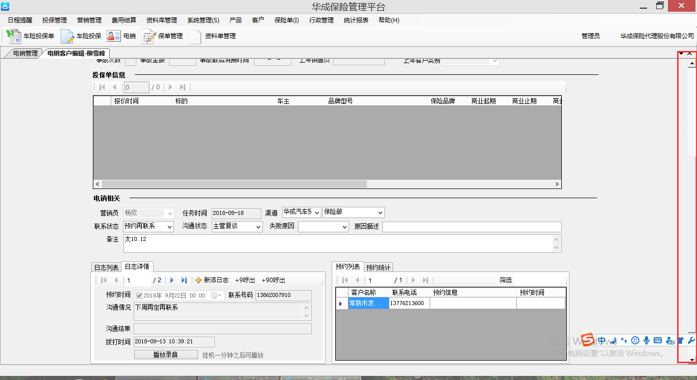Toggle the 预约时间 checkbox

[x=139, y=295]
